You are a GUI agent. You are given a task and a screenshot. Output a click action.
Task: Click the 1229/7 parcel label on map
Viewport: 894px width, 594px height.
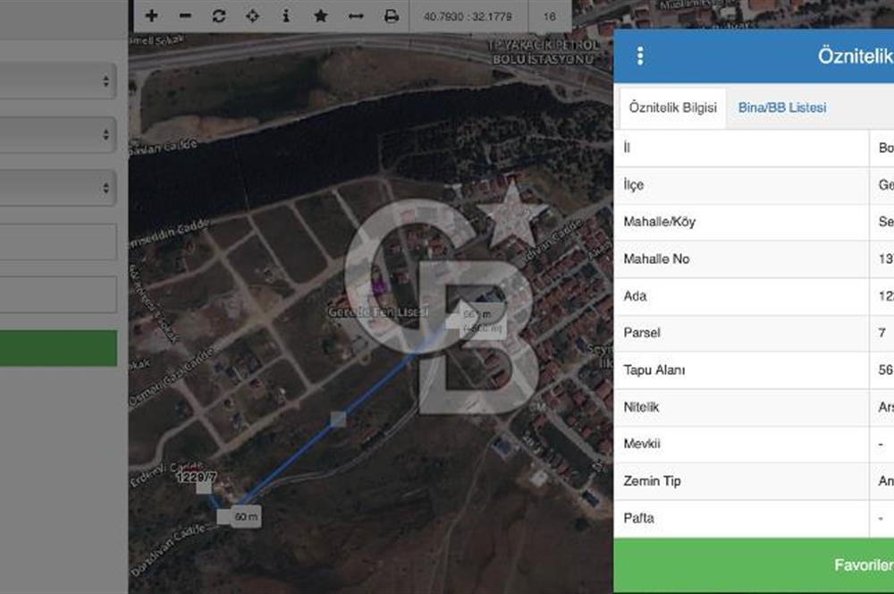(194, 479)
